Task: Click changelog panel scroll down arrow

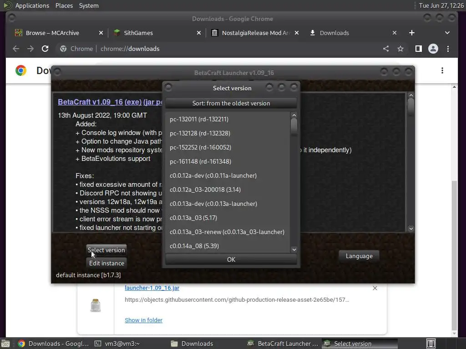Action: coord(411,229)
